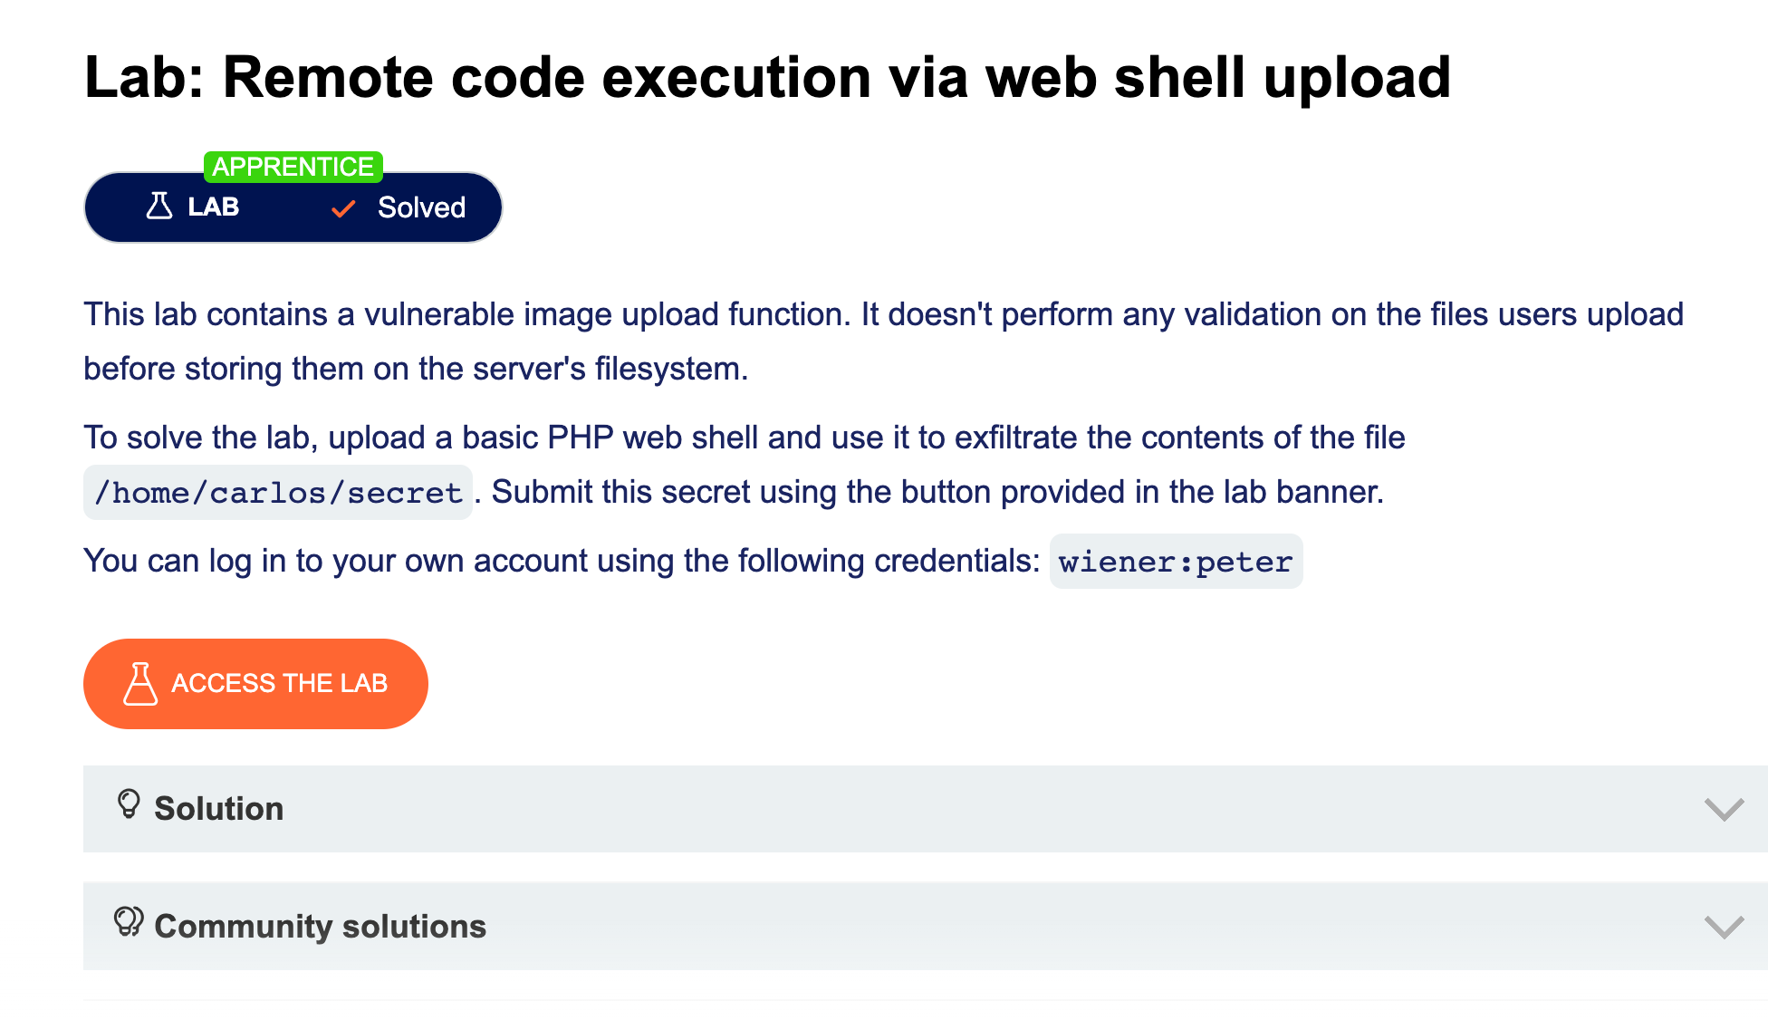Open the Community solutions header label
The height and width of the screenshot is (1020, 1768).
click(x=320, y=927)
